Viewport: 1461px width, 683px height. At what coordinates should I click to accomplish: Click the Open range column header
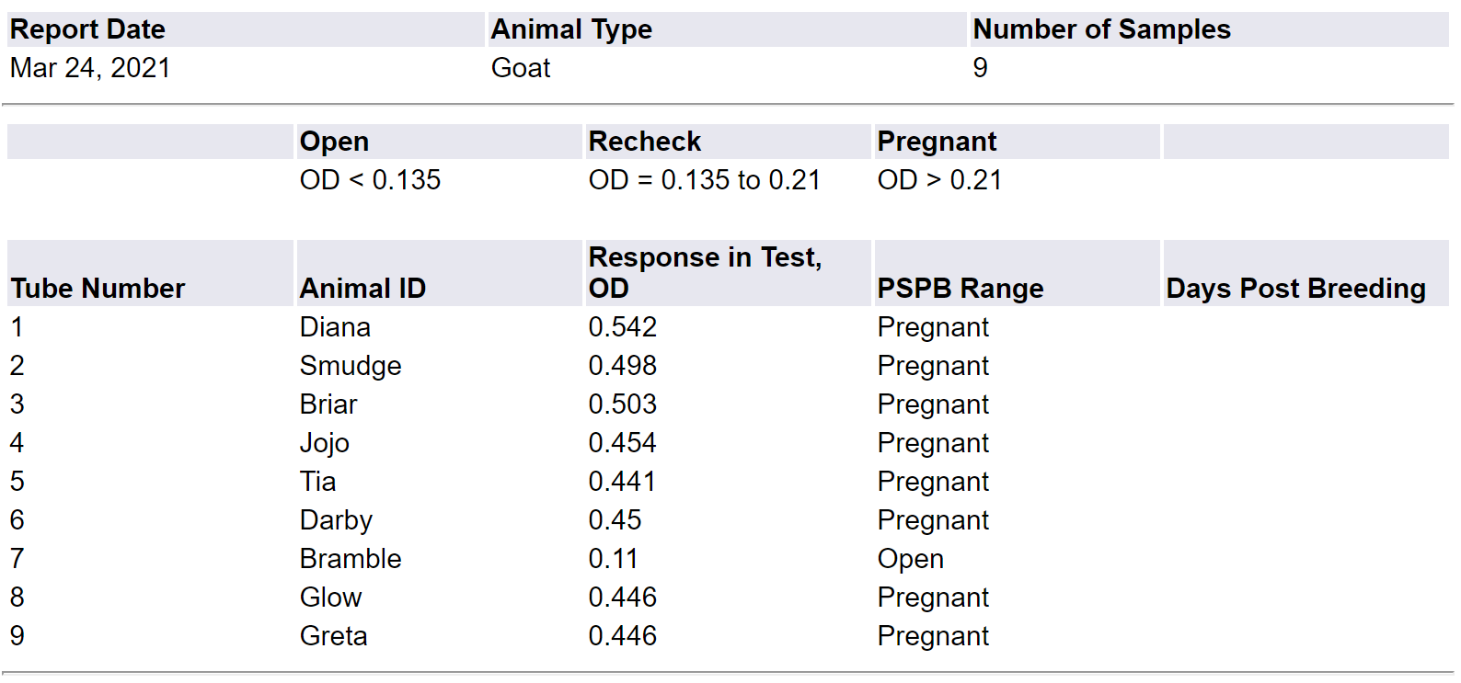point(334,142)
